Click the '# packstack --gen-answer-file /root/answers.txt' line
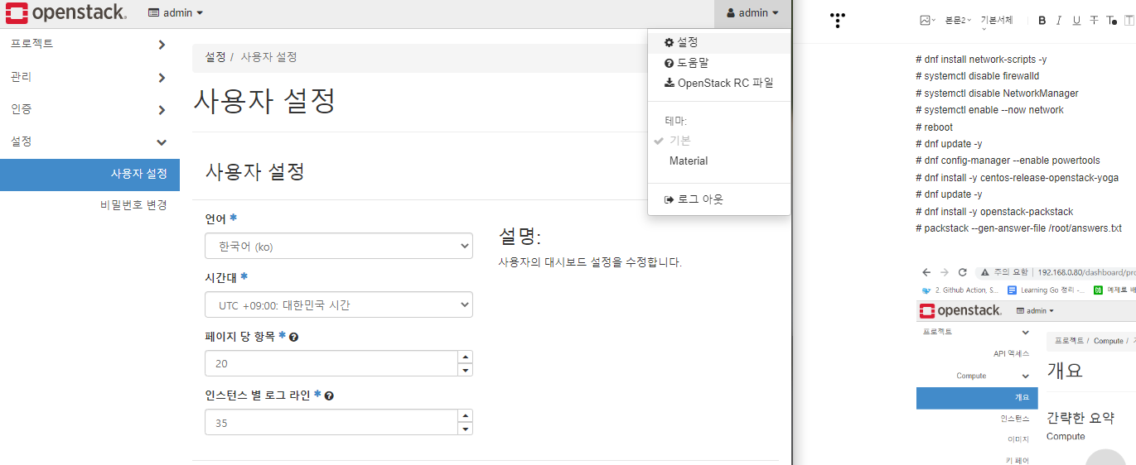1136x465 pixels. coord(1018,228)
